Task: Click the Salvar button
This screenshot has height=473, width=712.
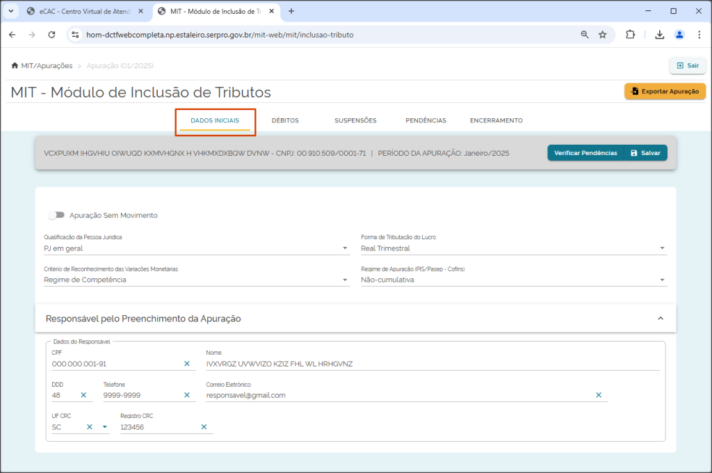Action: (646, 152)
